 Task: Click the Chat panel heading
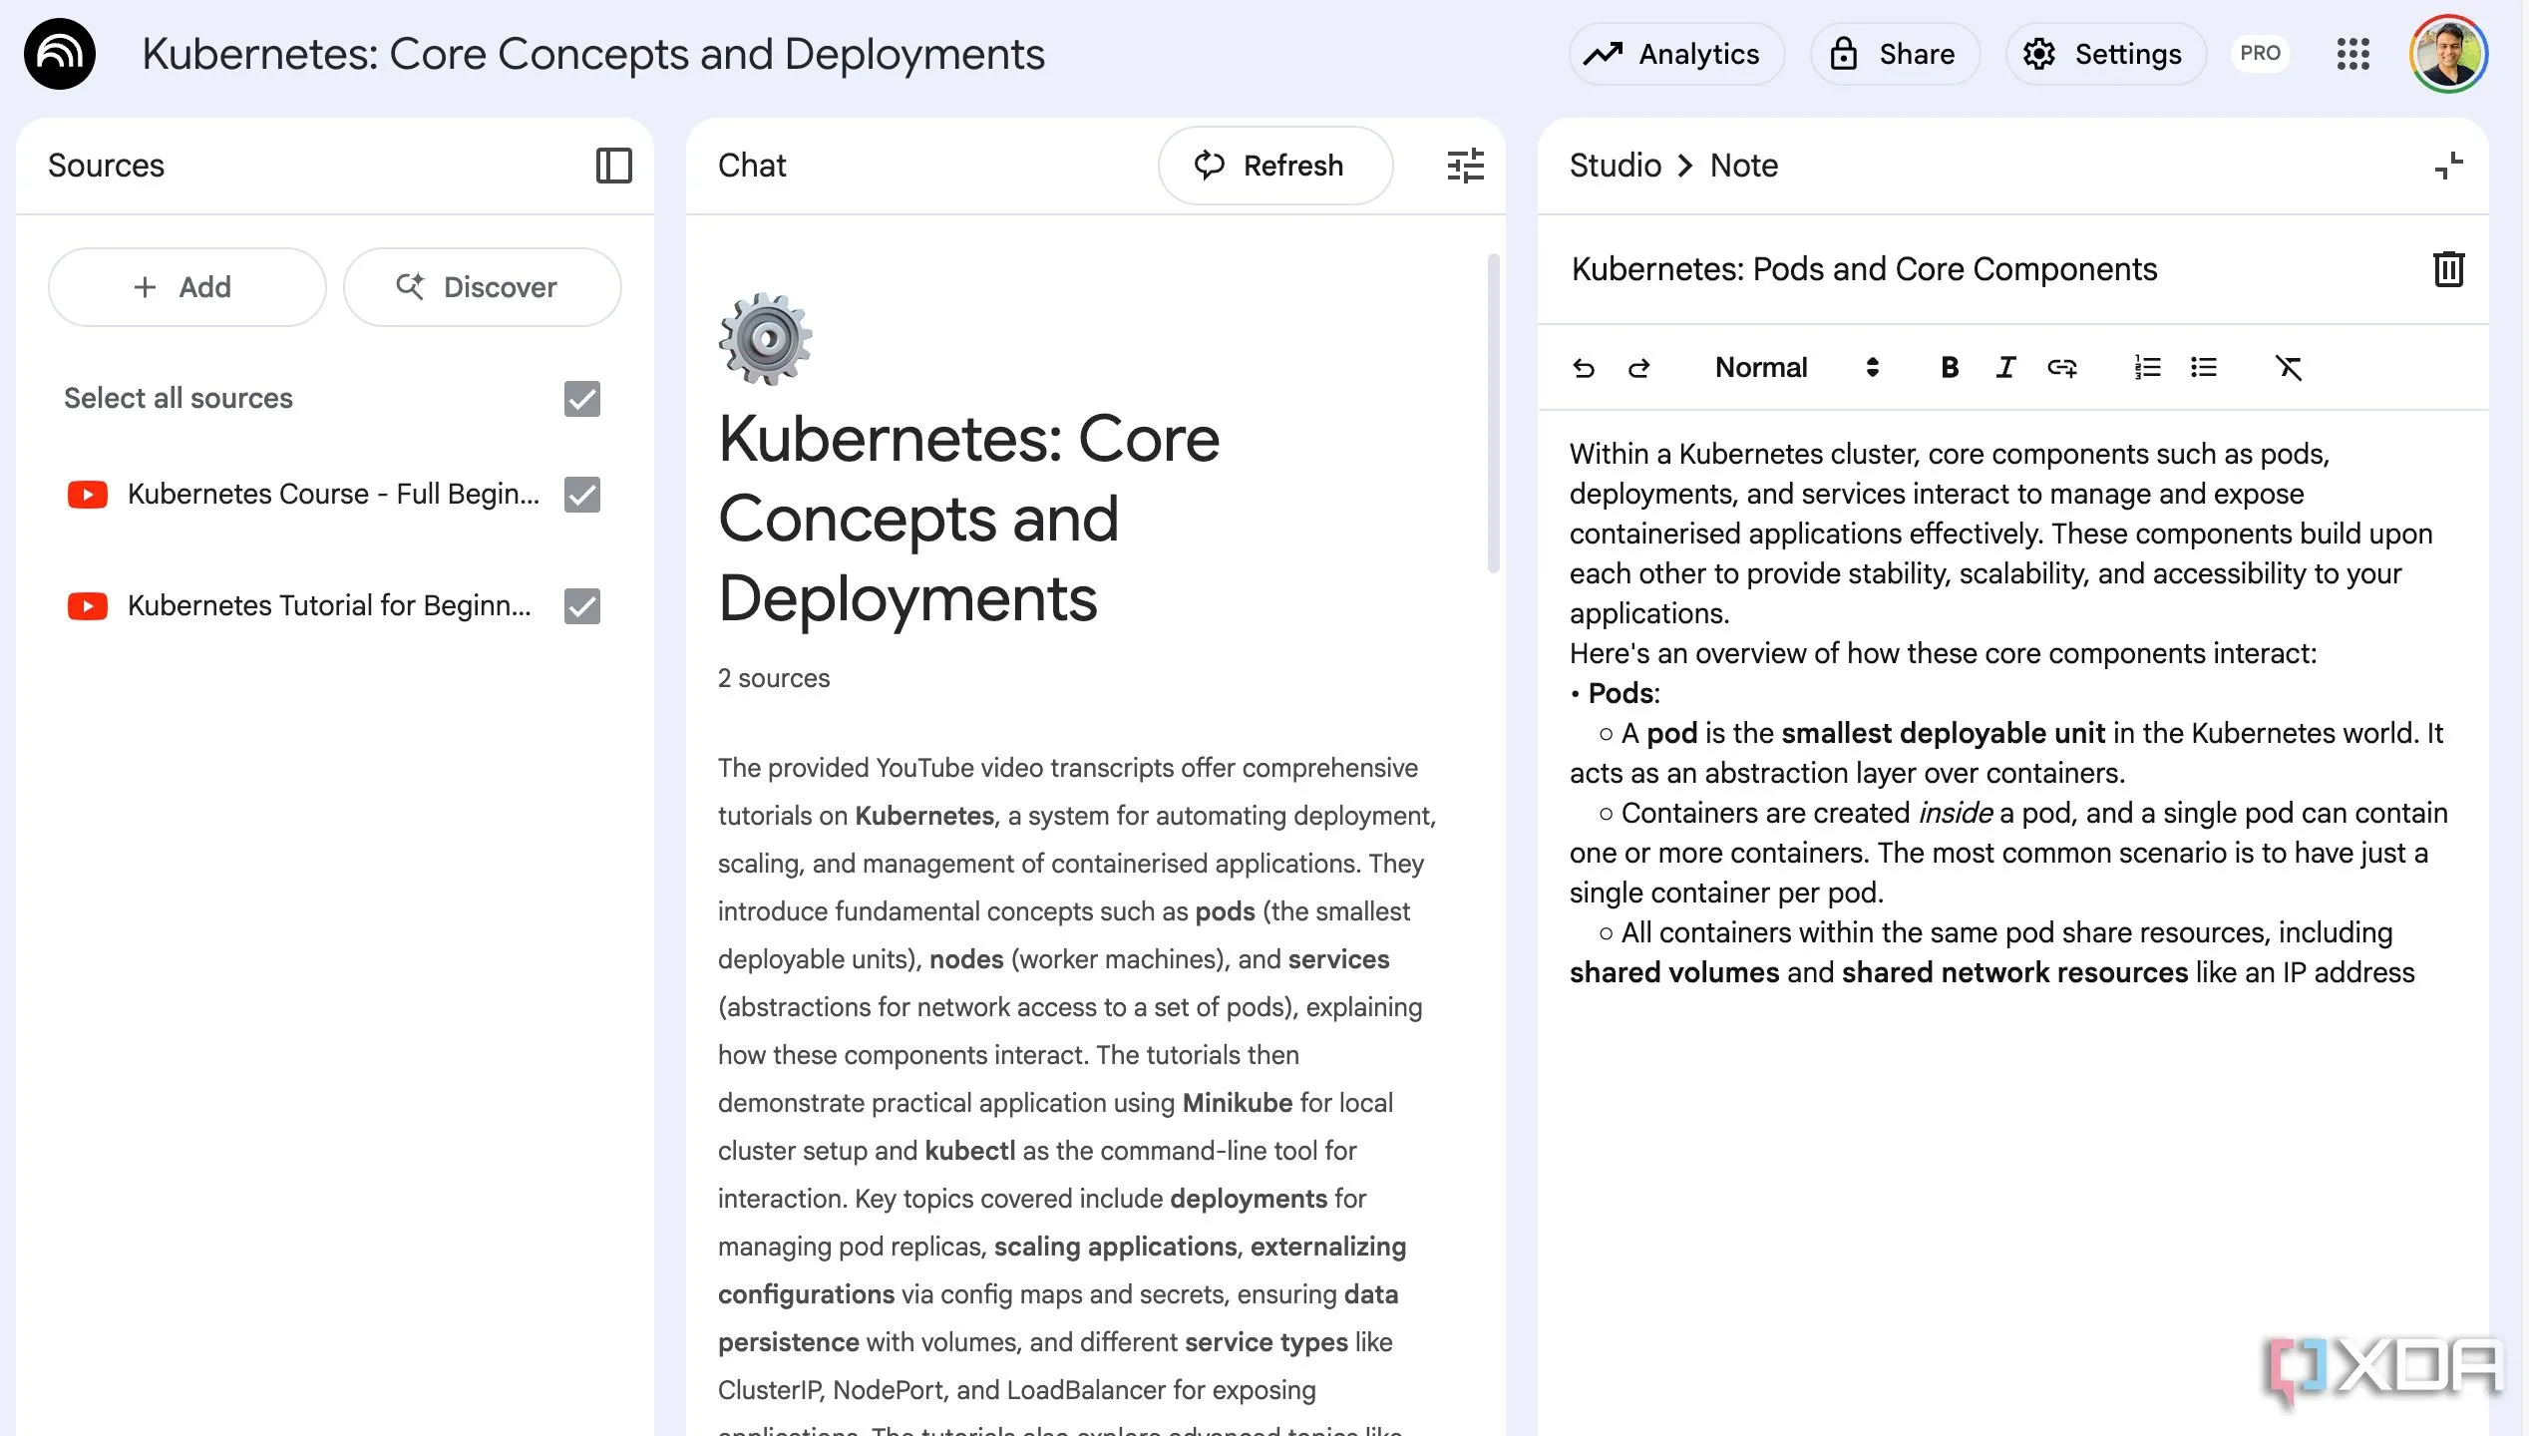[752, 166]
